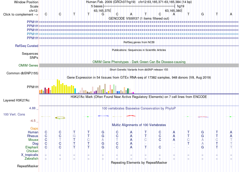Select the Chicken alignment row label
The width and height of the screenshot is (239, 172).
(x=32, y=151)
